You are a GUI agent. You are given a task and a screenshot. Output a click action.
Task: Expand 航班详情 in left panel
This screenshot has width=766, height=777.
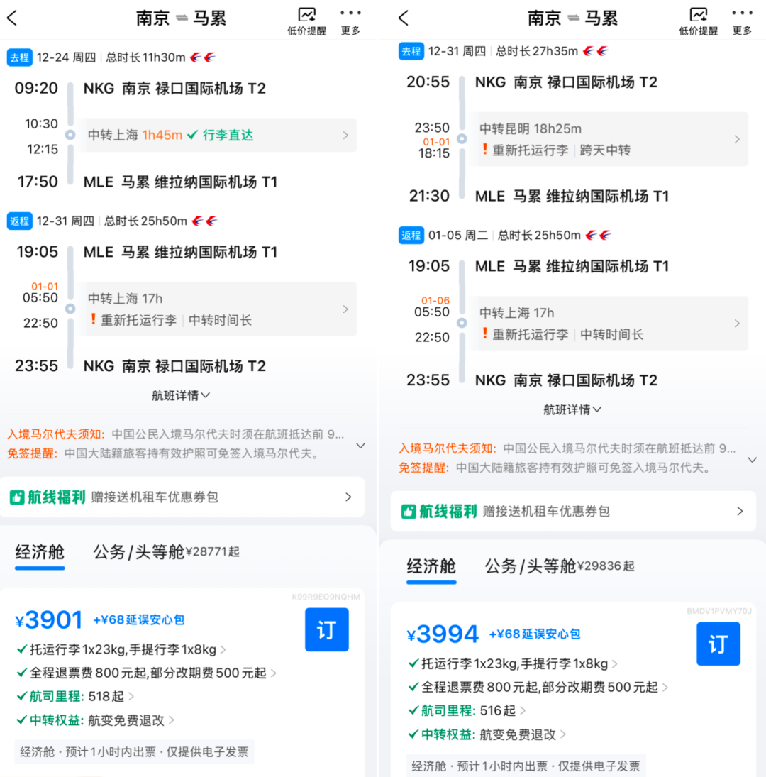[x=181, y=395]
